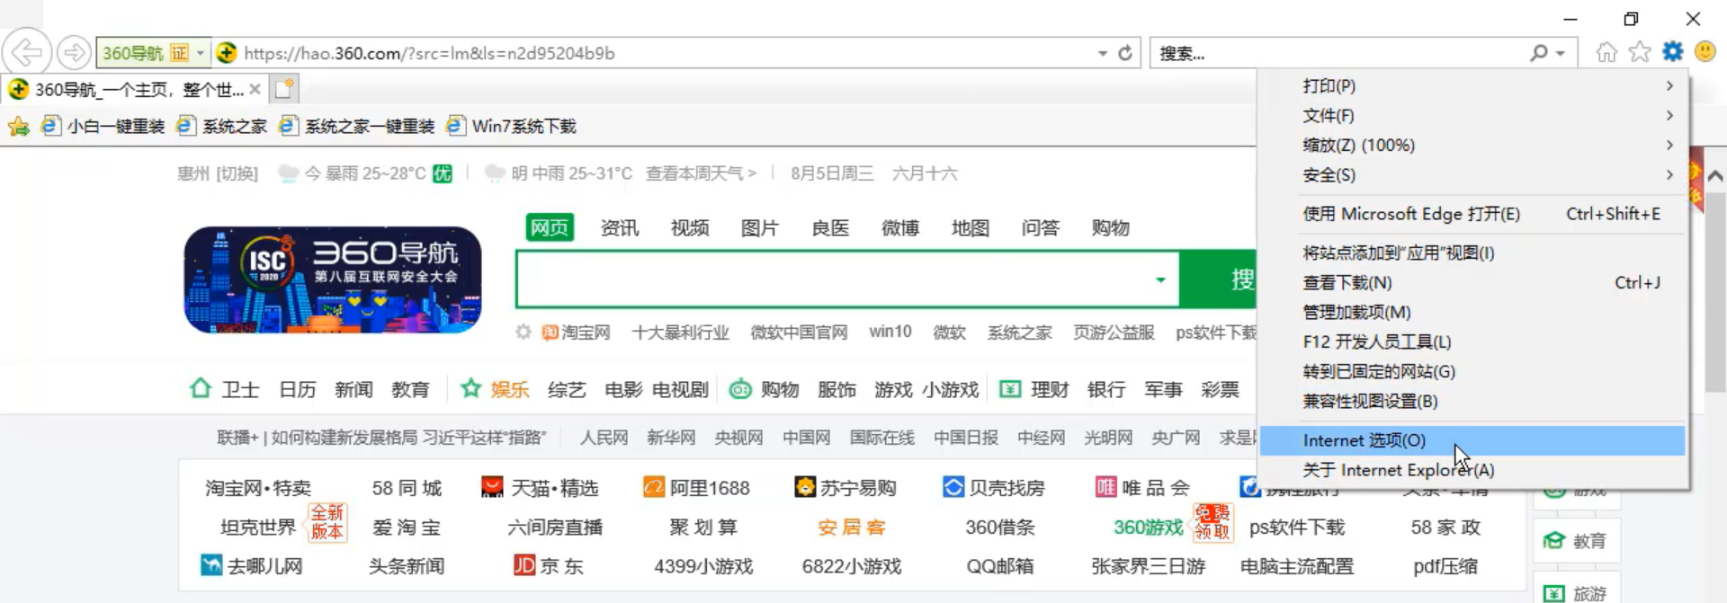Click the browser Forward arrow button
The height and width of the screenshot is (603, 1727).
click(75, 53)
